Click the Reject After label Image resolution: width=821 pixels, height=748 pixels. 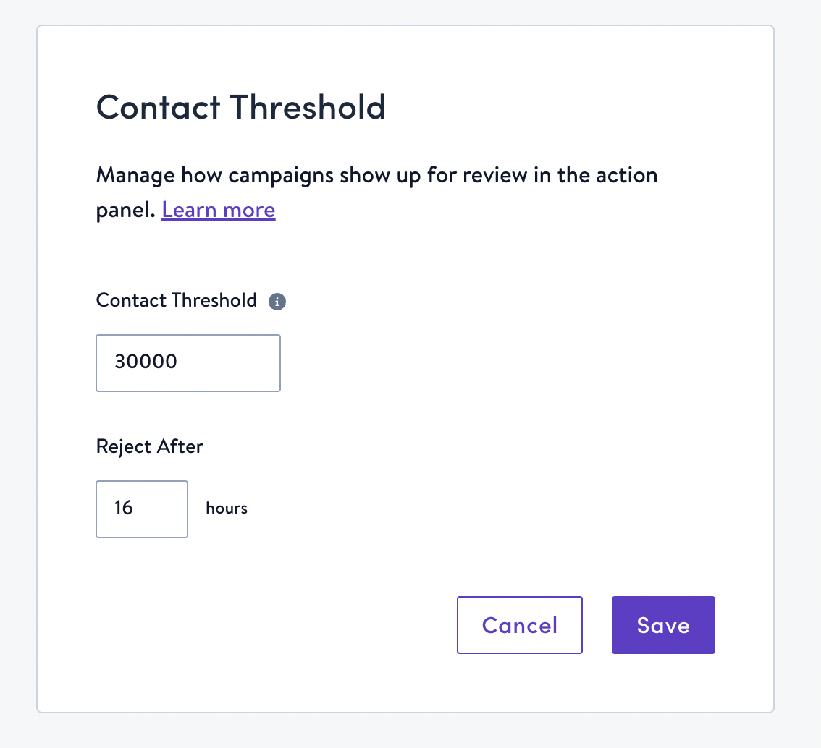pyautogui.click(x=149, y=446)
